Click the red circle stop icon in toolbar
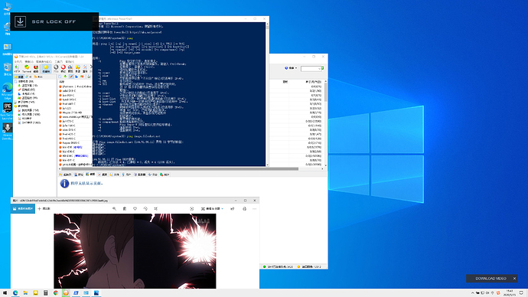 click(x=64, y=68)
